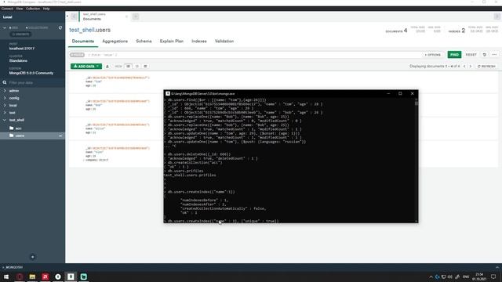Click localhost:27017 host text in sidebar

(x=22, y=49)
